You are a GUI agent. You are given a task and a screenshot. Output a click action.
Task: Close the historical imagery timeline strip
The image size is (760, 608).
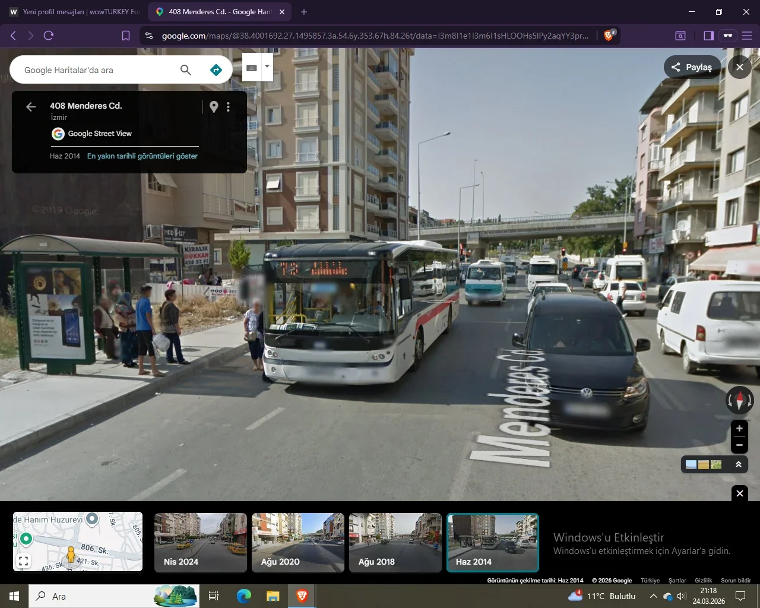(739, 493)
